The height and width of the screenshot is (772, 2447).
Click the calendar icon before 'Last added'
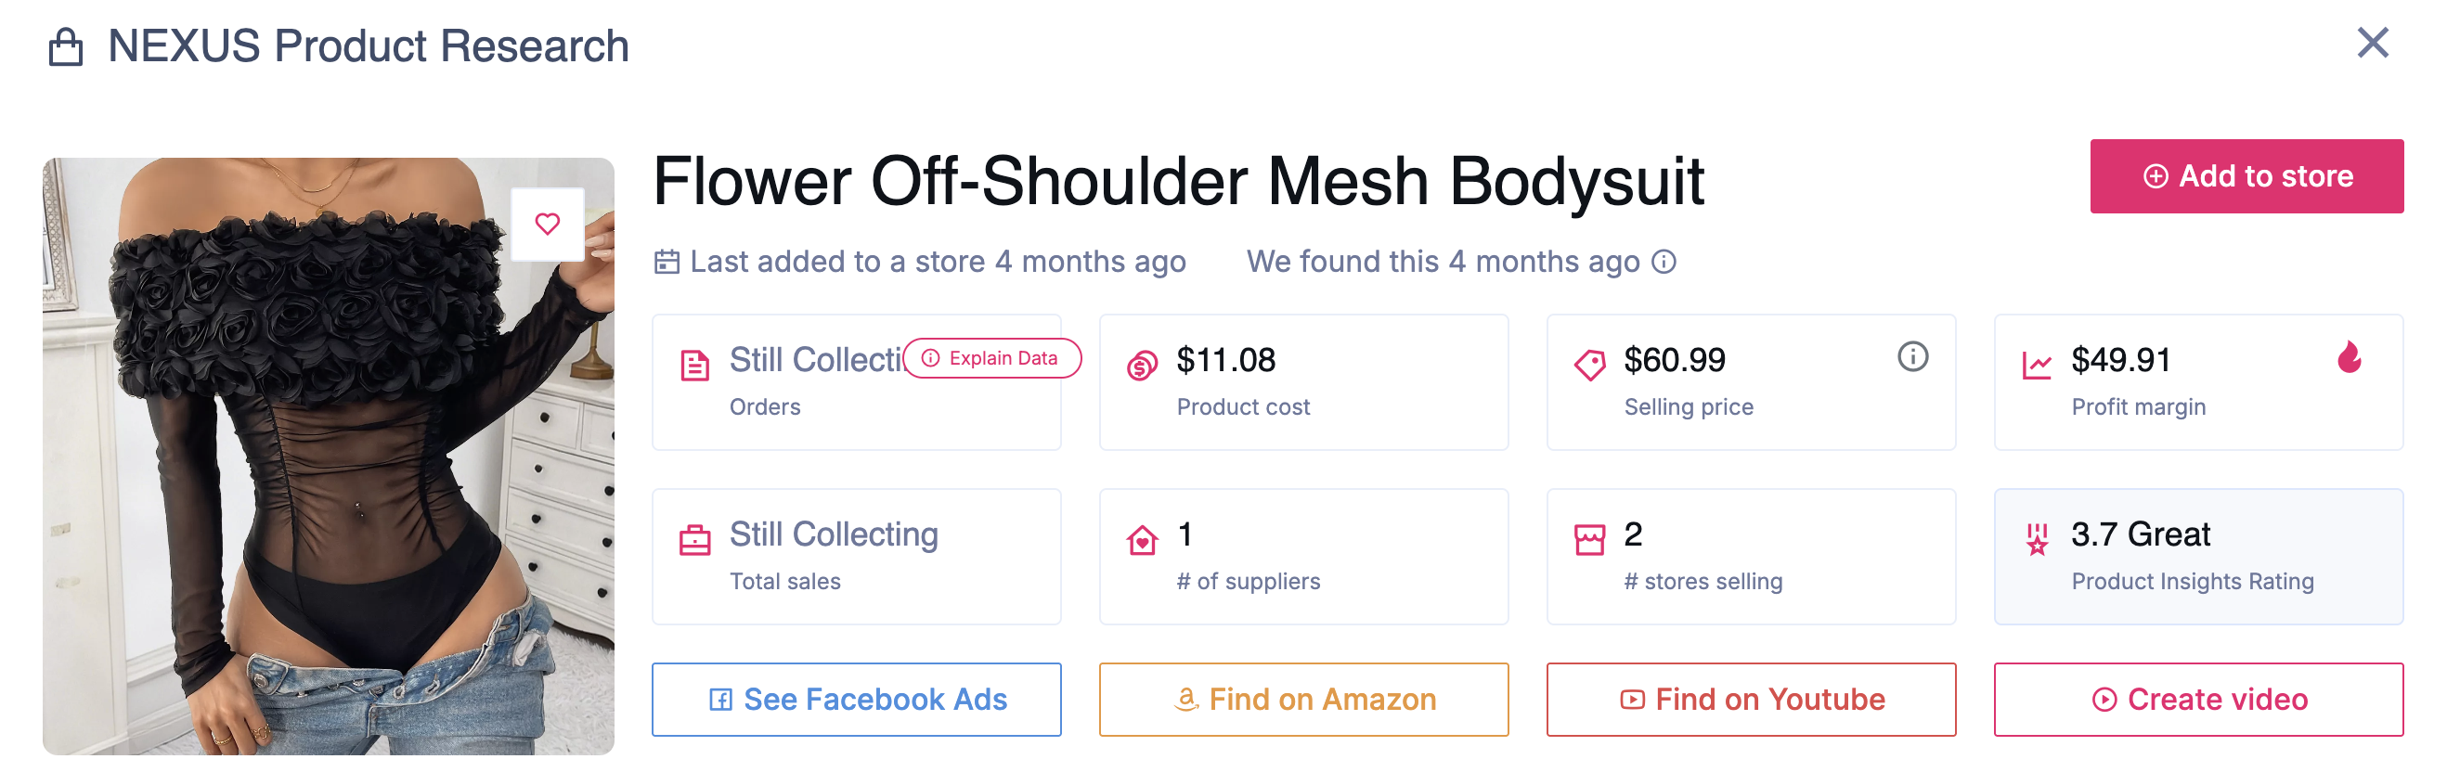tap(667, 261)
